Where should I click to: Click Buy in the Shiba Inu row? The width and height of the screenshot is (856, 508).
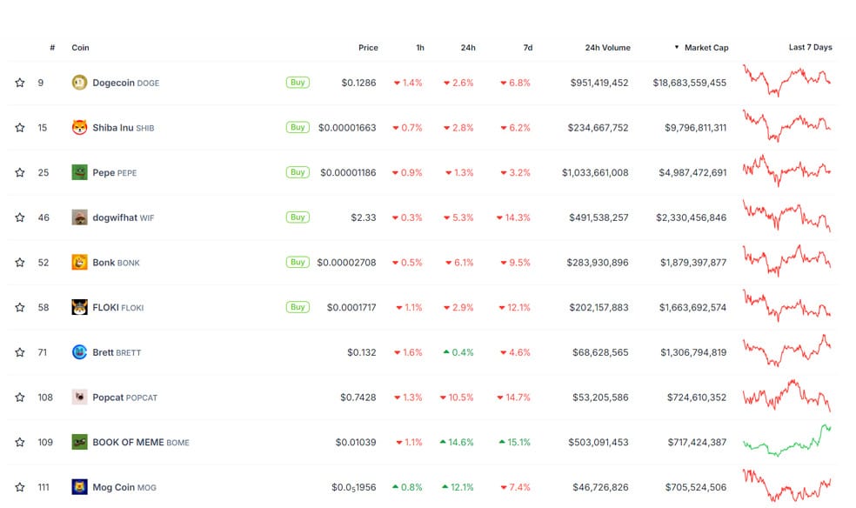click(298, 127)
